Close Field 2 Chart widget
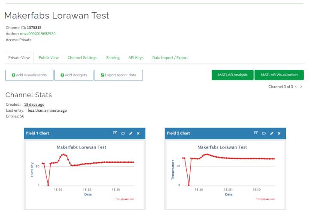 279,133
